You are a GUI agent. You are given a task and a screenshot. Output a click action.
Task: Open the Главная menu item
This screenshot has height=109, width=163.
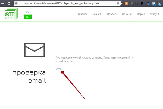click(83, 14)
